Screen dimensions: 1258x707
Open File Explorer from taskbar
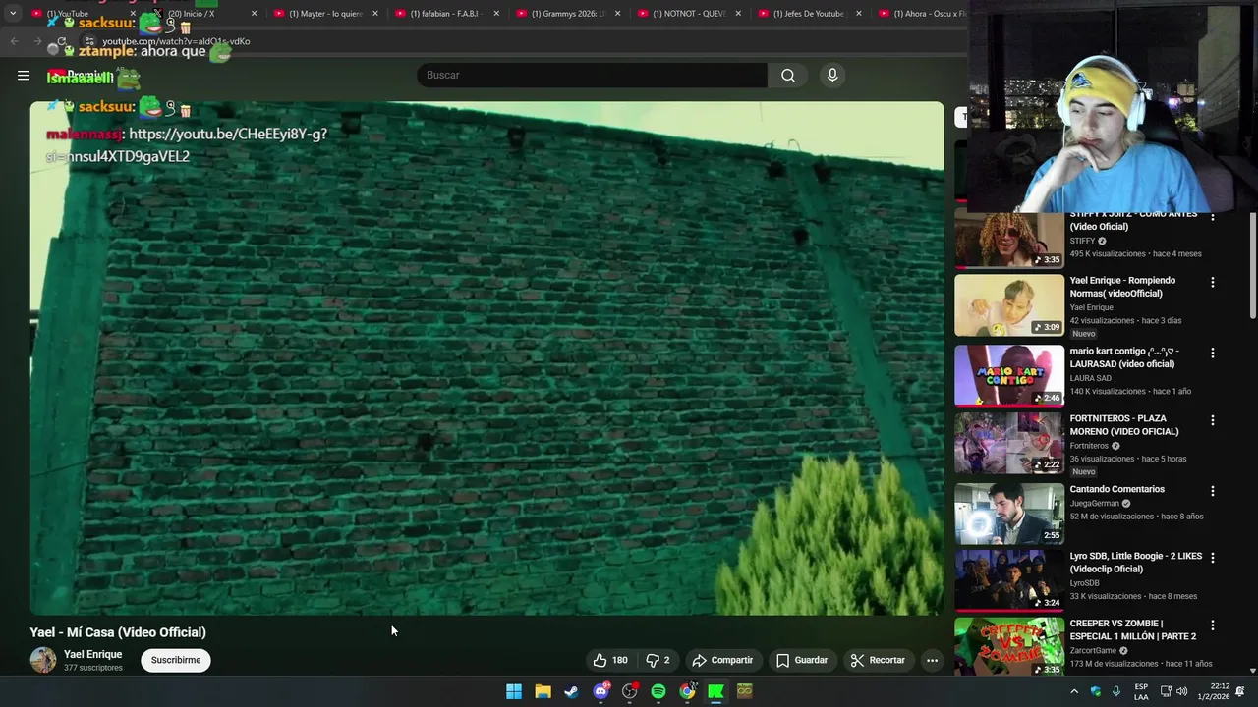543,691
